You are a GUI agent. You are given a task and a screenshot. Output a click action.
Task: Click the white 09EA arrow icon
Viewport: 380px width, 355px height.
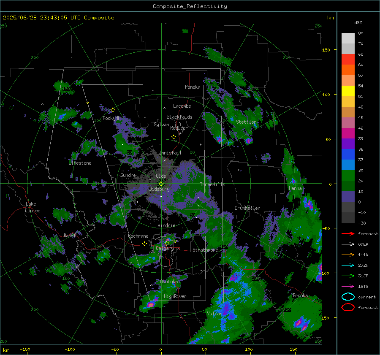348,244
